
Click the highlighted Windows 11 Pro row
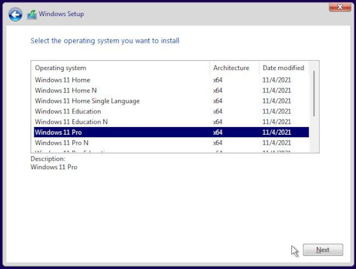pos(58,132)
